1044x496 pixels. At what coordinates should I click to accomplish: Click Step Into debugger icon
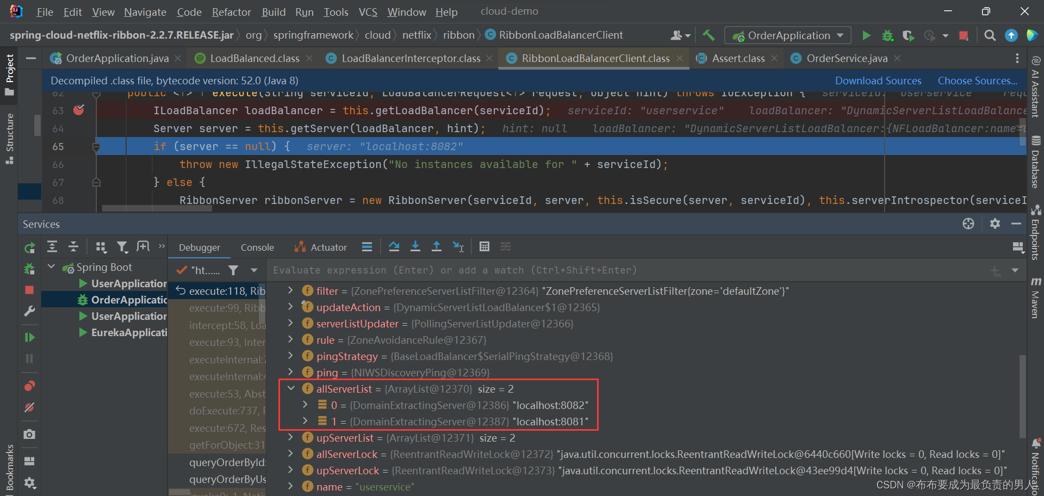415,247
